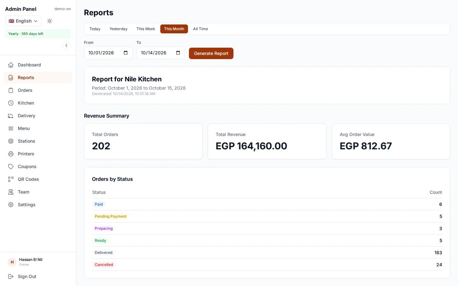Click the To date field 10/14/2026
Viewport: 458px width, 286px height.
click(161, 53)
